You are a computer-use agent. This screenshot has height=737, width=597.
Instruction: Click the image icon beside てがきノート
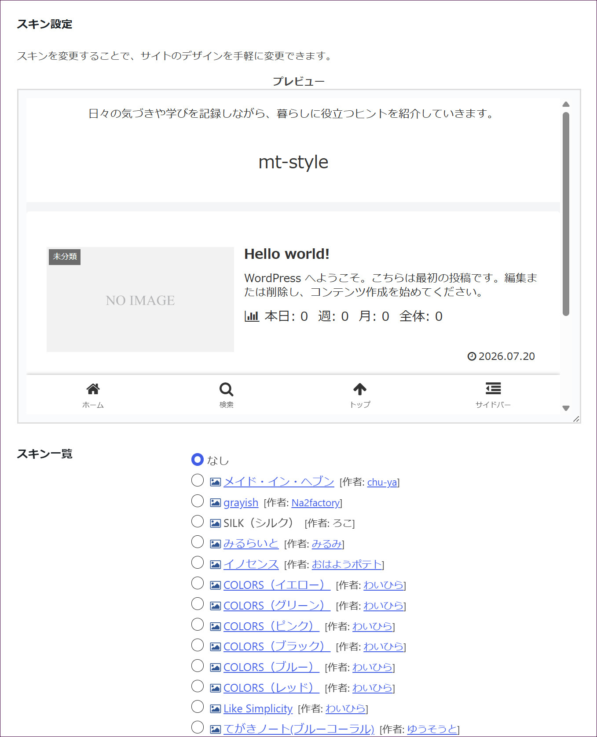(215, 730)
